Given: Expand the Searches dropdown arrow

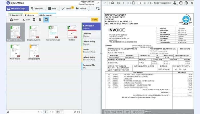Looking at the screenshot, I should [x=45, y=10].
